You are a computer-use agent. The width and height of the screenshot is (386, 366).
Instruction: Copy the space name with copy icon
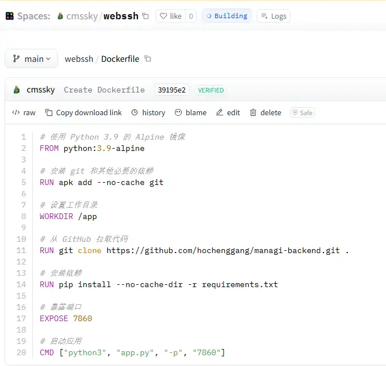tap(145, 16)
